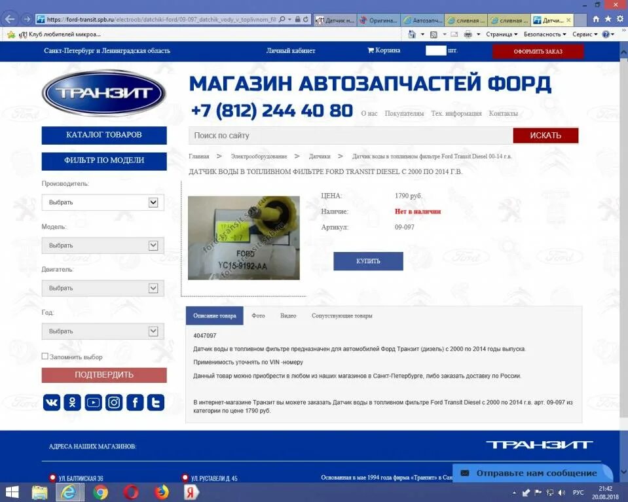Click the command bar home page icon
Screen dimensions: 628x502
click(412, 35)
